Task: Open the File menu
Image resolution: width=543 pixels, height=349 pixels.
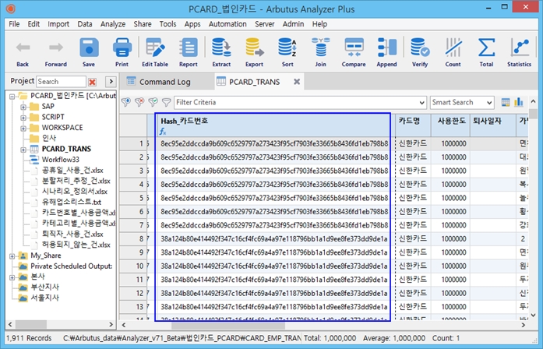Action: (14, 24)
